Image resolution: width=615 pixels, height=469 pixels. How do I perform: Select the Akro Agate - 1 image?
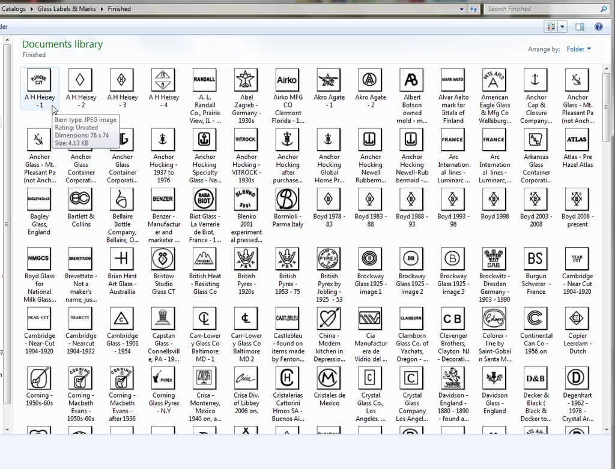coord(329,80)
